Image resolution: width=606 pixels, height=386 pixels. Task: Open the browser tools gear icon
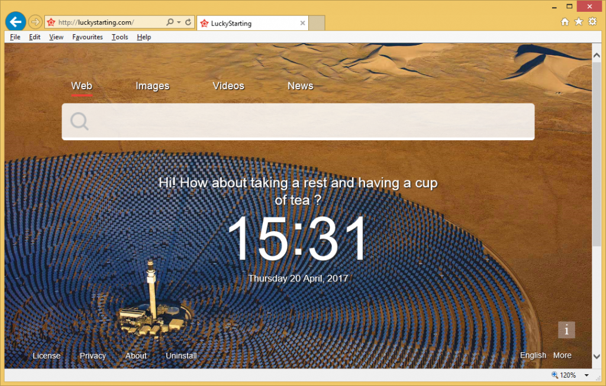point(592,22)
